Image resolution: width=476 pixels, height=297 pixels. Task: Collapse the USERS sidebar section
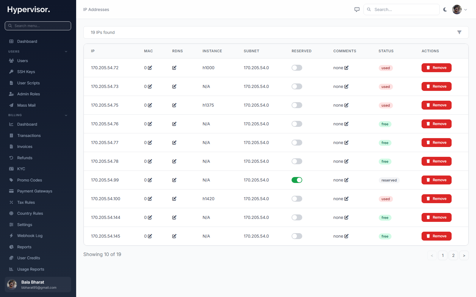coord(66,51)
